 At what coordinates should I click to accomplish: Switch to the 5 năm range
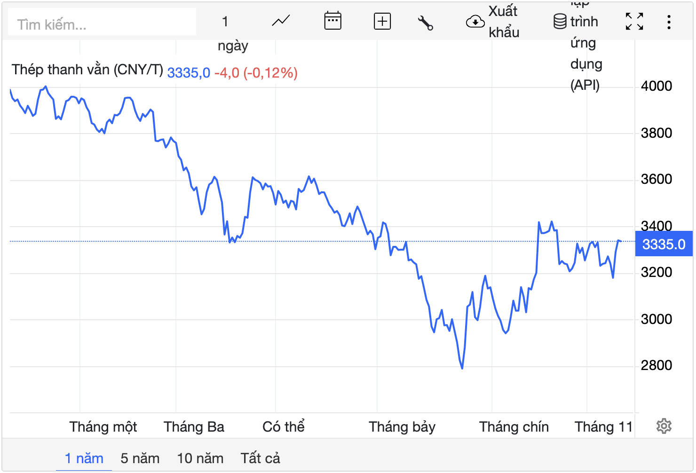pyautogui.click(x=140, y=458)
